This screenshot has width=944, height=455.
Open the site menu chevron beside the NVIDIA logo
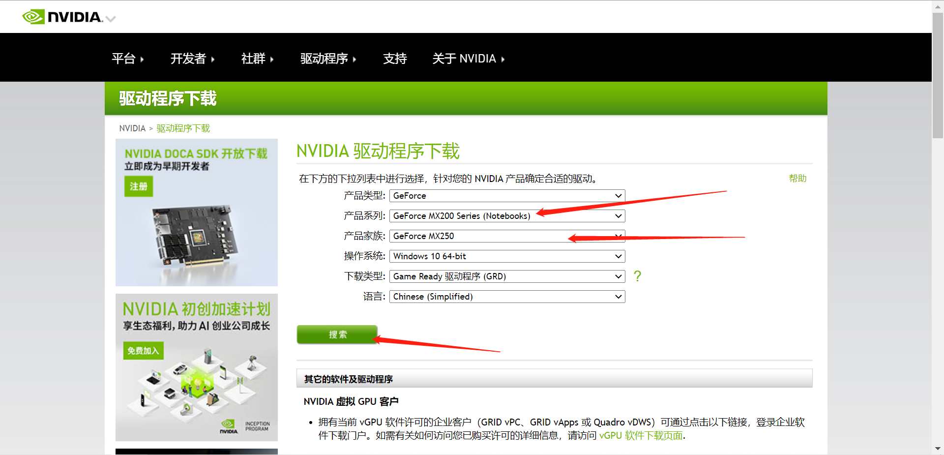[x=111, y=19]
